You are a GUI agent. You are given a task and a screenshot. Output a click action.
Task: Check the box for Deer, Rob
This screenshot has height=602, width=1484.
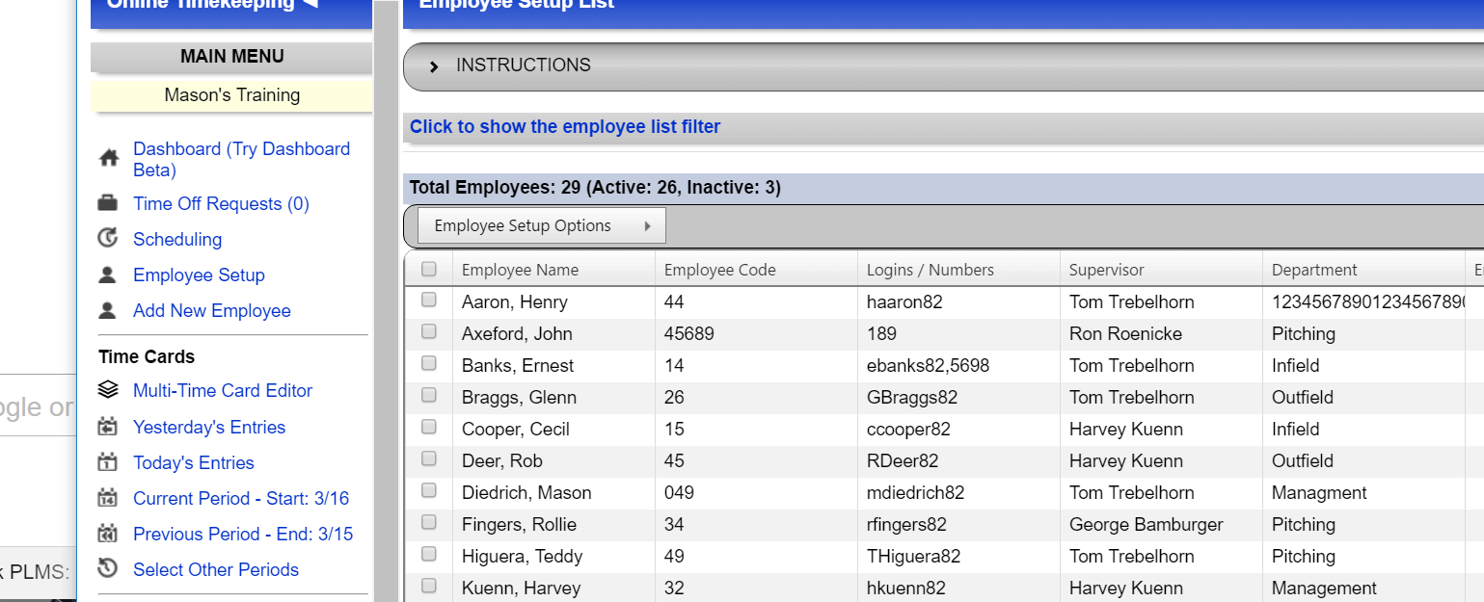[429, 459]
